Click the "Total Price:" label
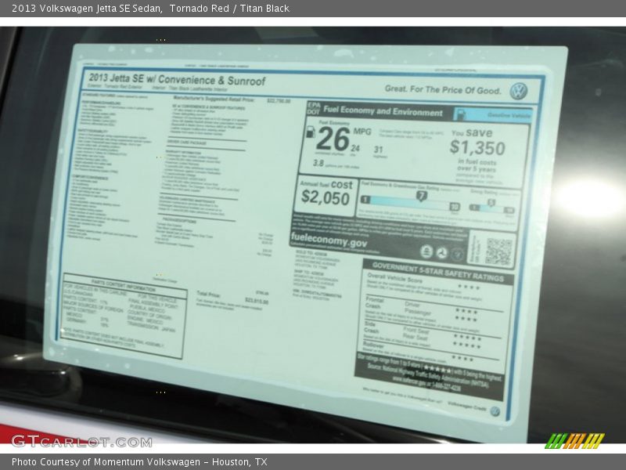The image size is (626, 470). tap(208, 295)
